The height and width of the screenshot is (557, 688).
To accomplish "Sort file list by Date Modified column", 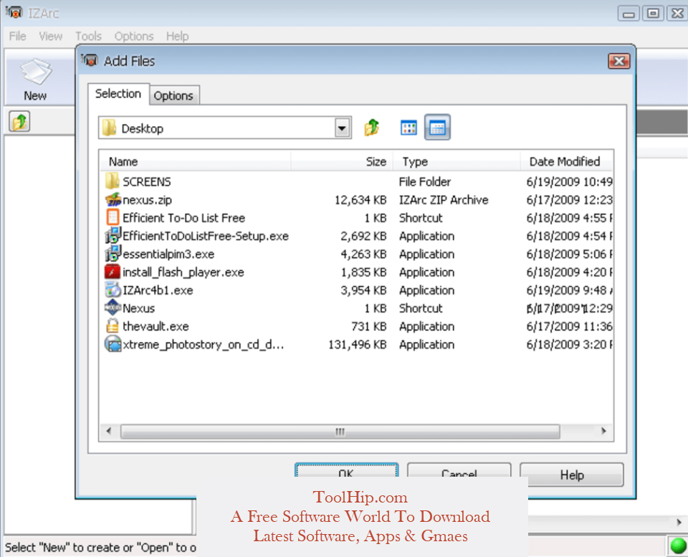I will click(x=566, y=161).
